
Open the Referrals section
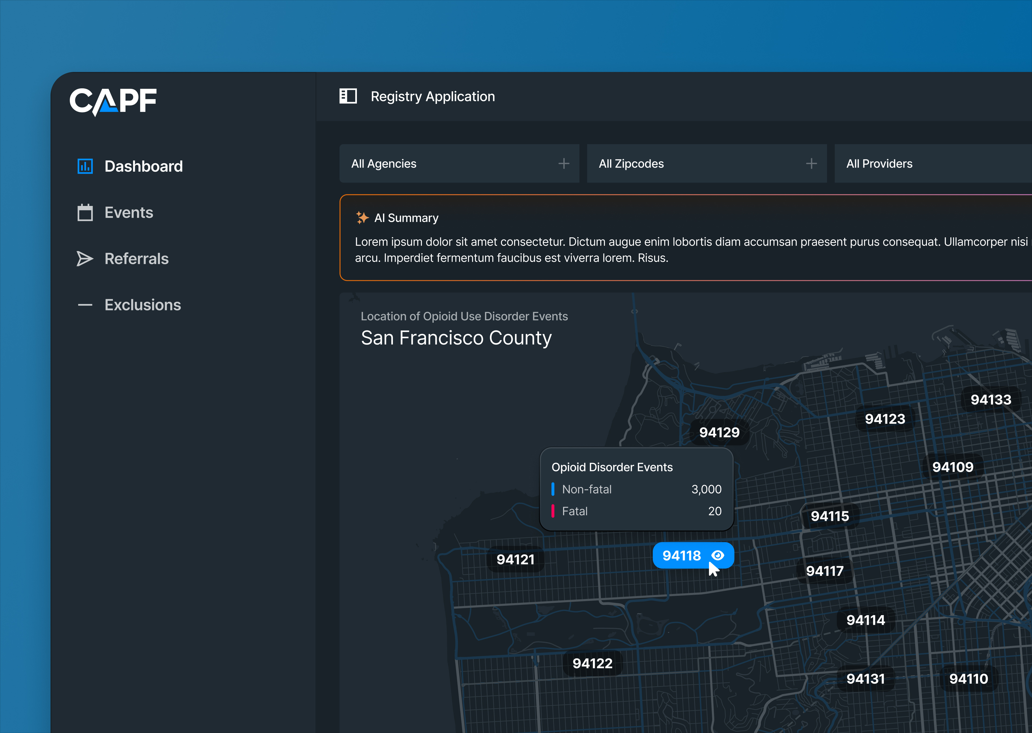pyautogui.click(x=137, y=259)
